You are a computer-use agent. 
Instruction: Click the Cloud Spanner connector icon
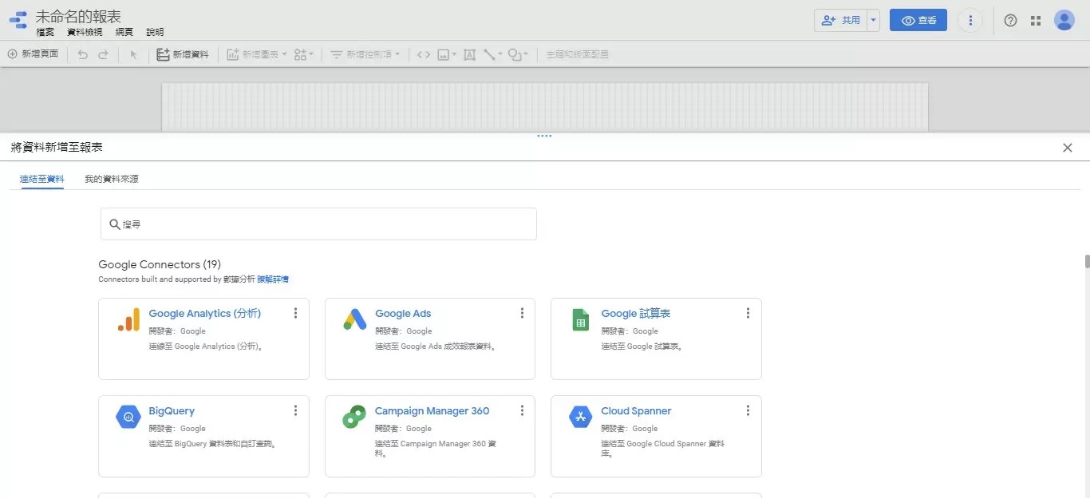(579, 417)
